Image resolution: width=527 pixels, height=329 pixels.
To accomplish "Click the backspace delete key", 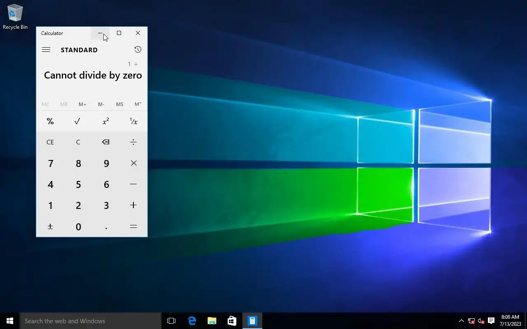I will pyautogui.click(x=106, y=142).
